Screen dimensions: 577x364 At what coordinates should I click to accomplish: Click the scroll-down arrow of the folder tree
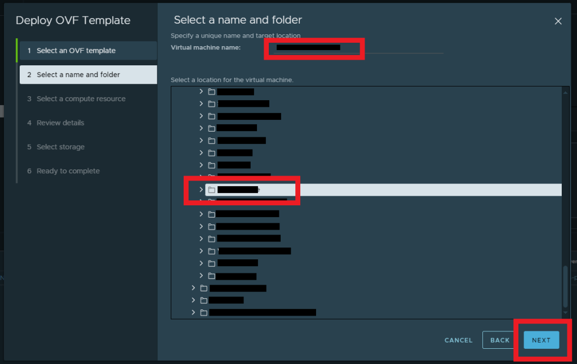pyautogui.click(x=565, y=312)
